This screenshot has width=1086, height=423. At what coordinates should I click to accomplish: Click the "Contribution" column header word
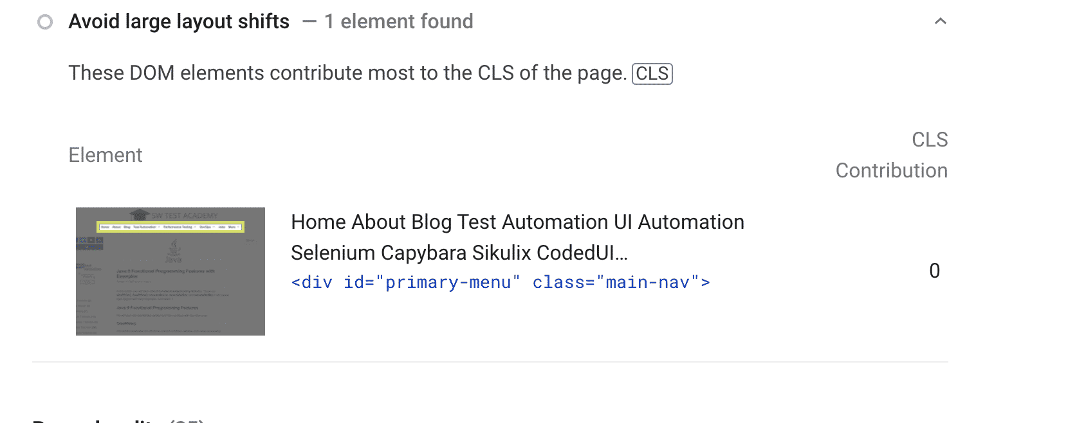tap(891, 170)
